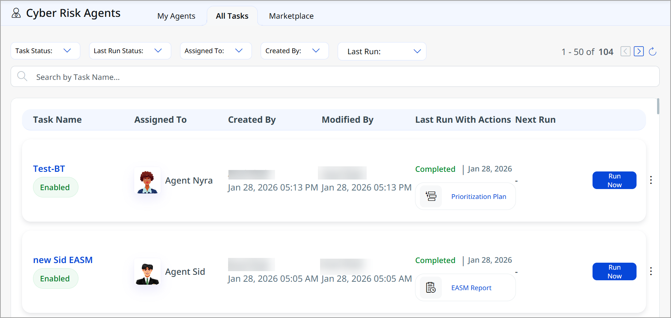The width and height of the screenshot is (671, 318).
Task: Refresh the task list
Action: pos(653,51)
